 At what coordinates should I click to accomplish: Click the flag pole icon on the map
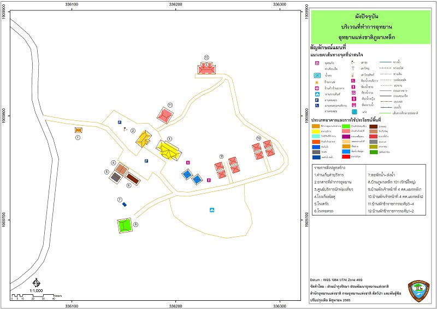coord(125,129)
